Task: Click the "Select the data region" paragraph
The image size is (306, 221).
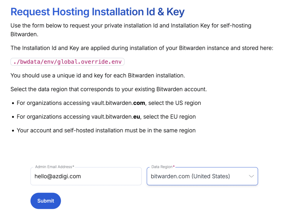Action: (x=108, y=89)
